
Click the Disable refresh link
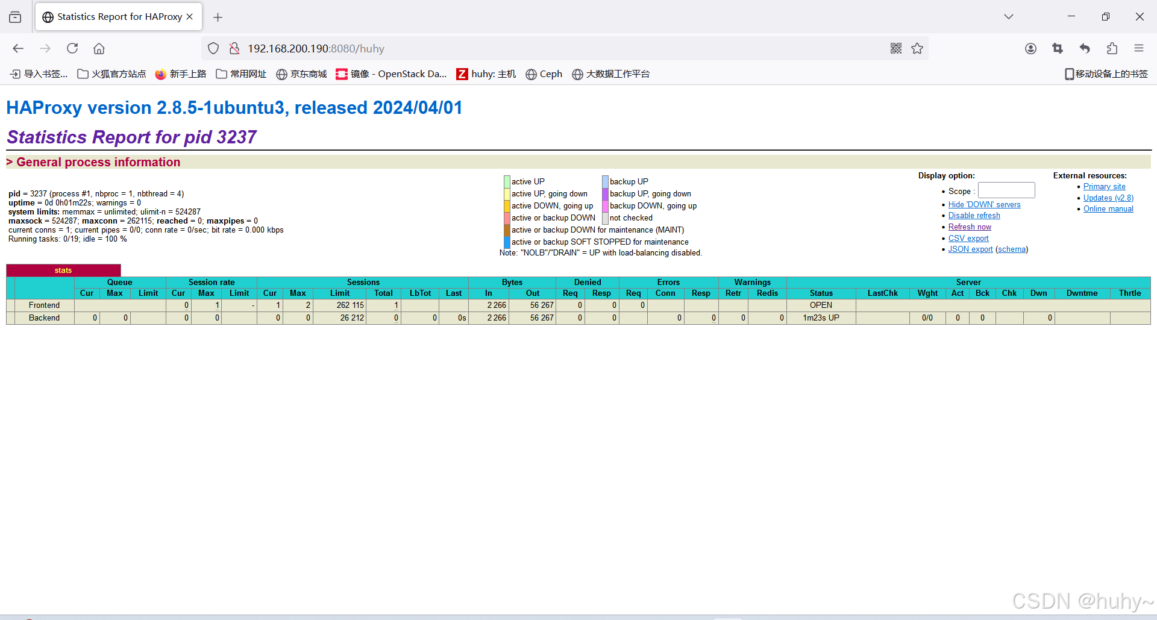974,215
